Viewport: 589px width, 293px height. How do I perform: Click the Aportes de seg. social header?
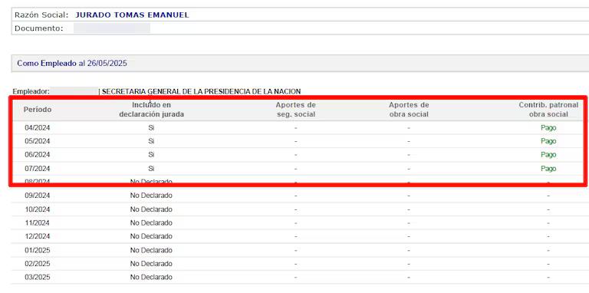[x=295, y=110]
